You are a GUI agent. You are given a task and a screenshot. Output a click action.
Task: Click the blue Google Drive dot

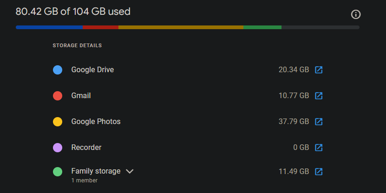pos(58,70)
